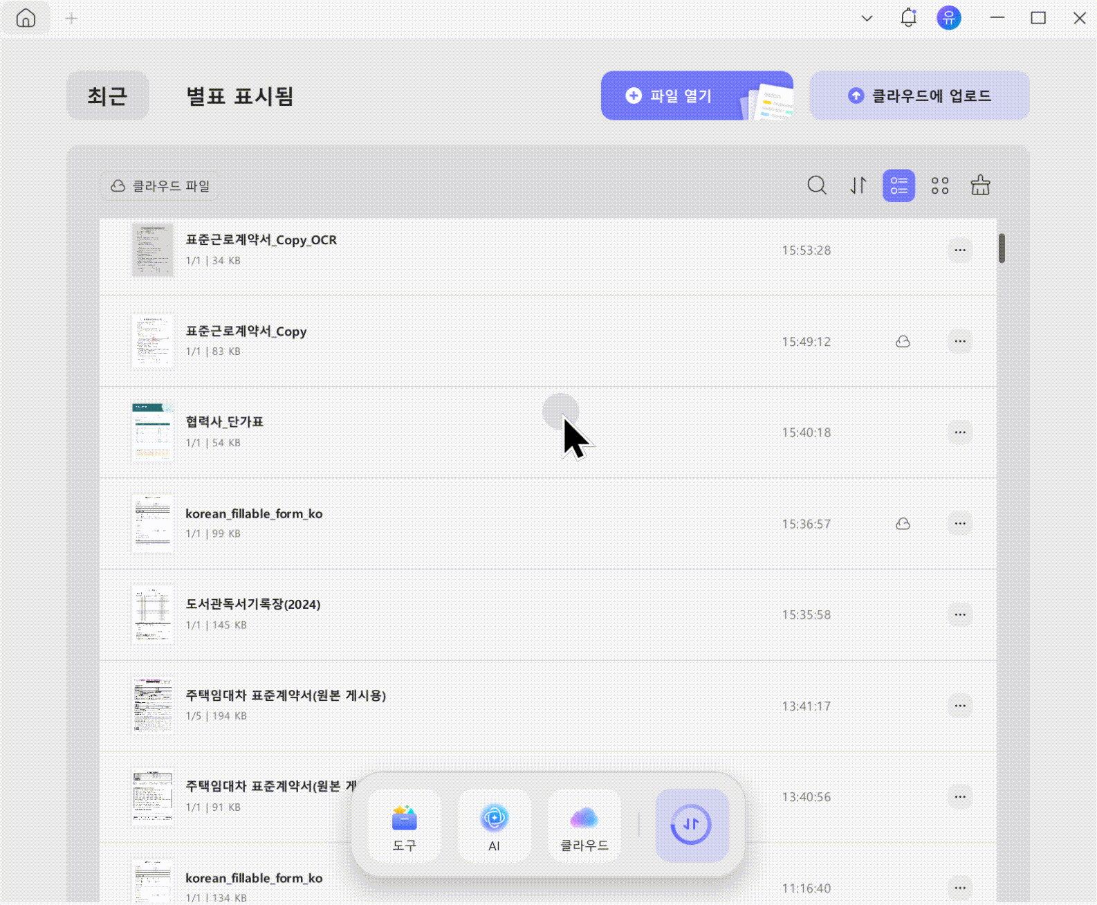This screenshot has height=905, width=1097.
Task: Open the notifications bell
Action: pyautogui.click(x=908, y=18)
